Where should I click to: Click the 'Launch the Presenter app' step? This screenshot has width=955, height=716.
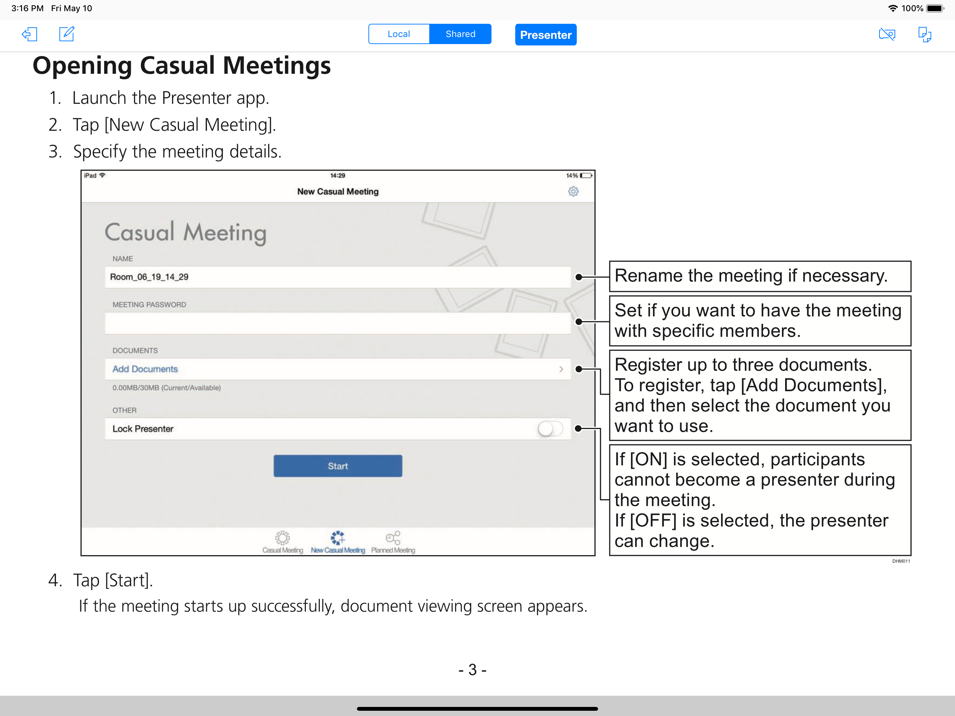click(171, 98)
